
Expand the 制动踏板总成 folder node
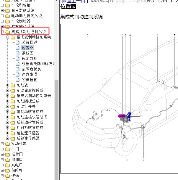coord(7,101)
